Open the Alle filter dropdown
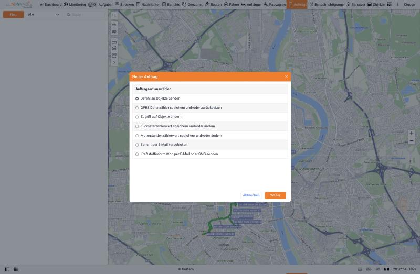The image size is (420, 274). (44, 15)
